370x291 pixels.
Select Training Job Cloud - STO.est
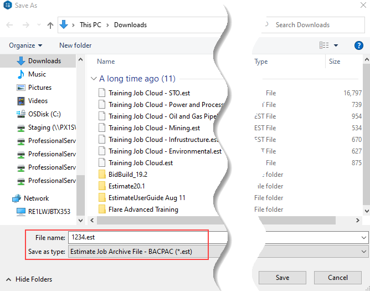[149, 93]
